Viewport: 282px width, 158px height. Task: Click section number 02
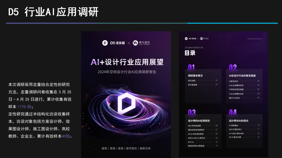tap(233, 67)
